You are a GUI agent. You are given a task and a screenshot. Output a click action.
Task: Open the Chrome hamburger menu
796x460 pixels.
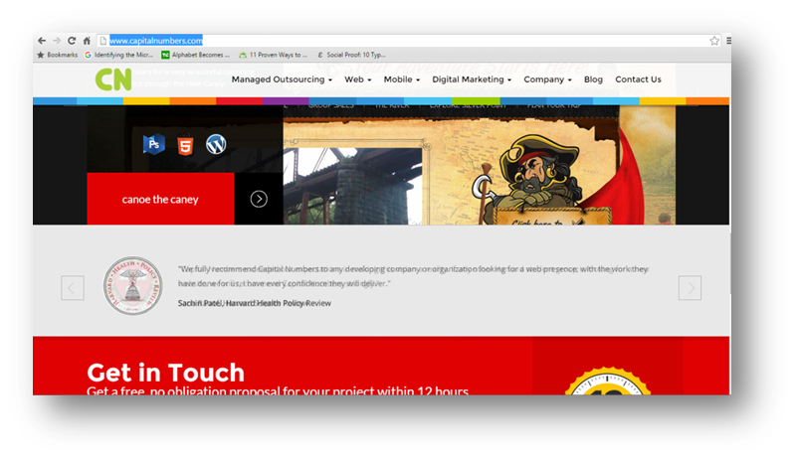[728, 41]
